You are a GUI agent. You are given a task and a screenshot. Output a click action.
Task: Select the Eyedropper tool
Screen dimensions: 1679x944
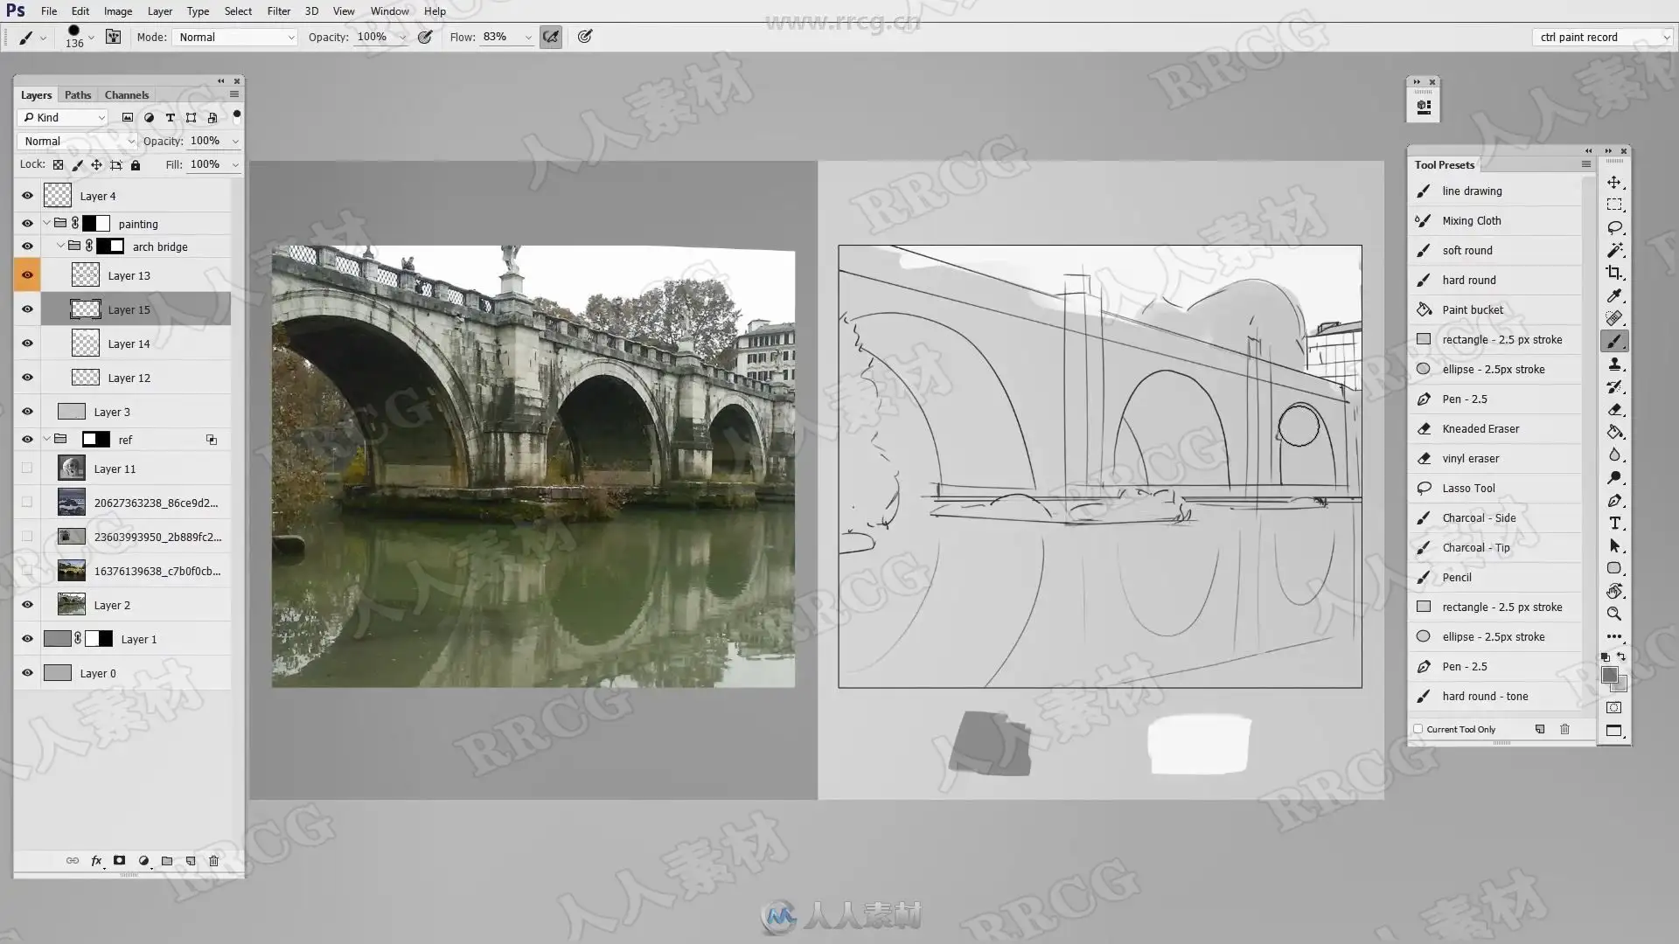click(1614, 295)
